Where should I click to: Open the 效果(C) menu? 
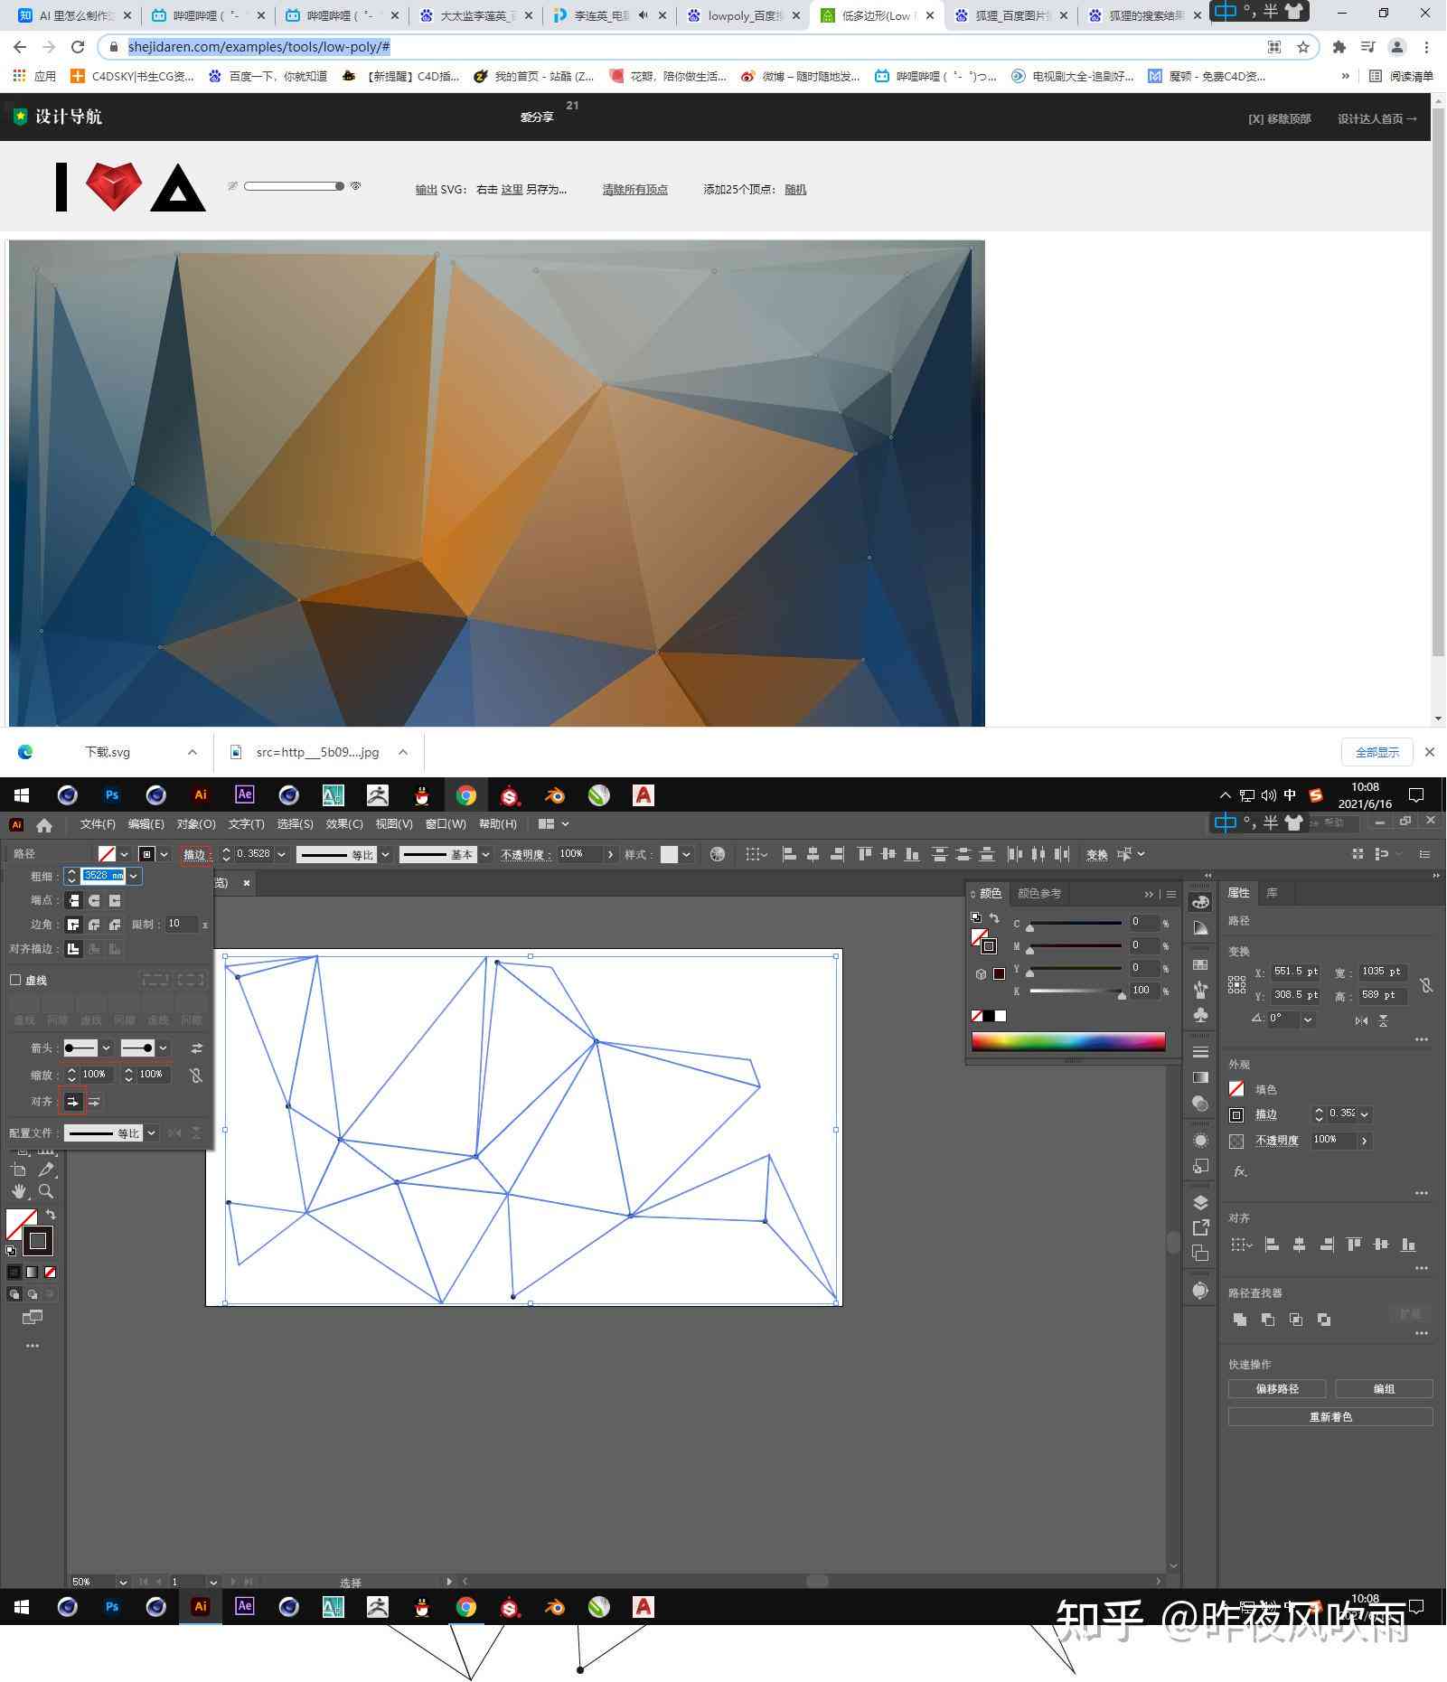(x=344, y=824)
